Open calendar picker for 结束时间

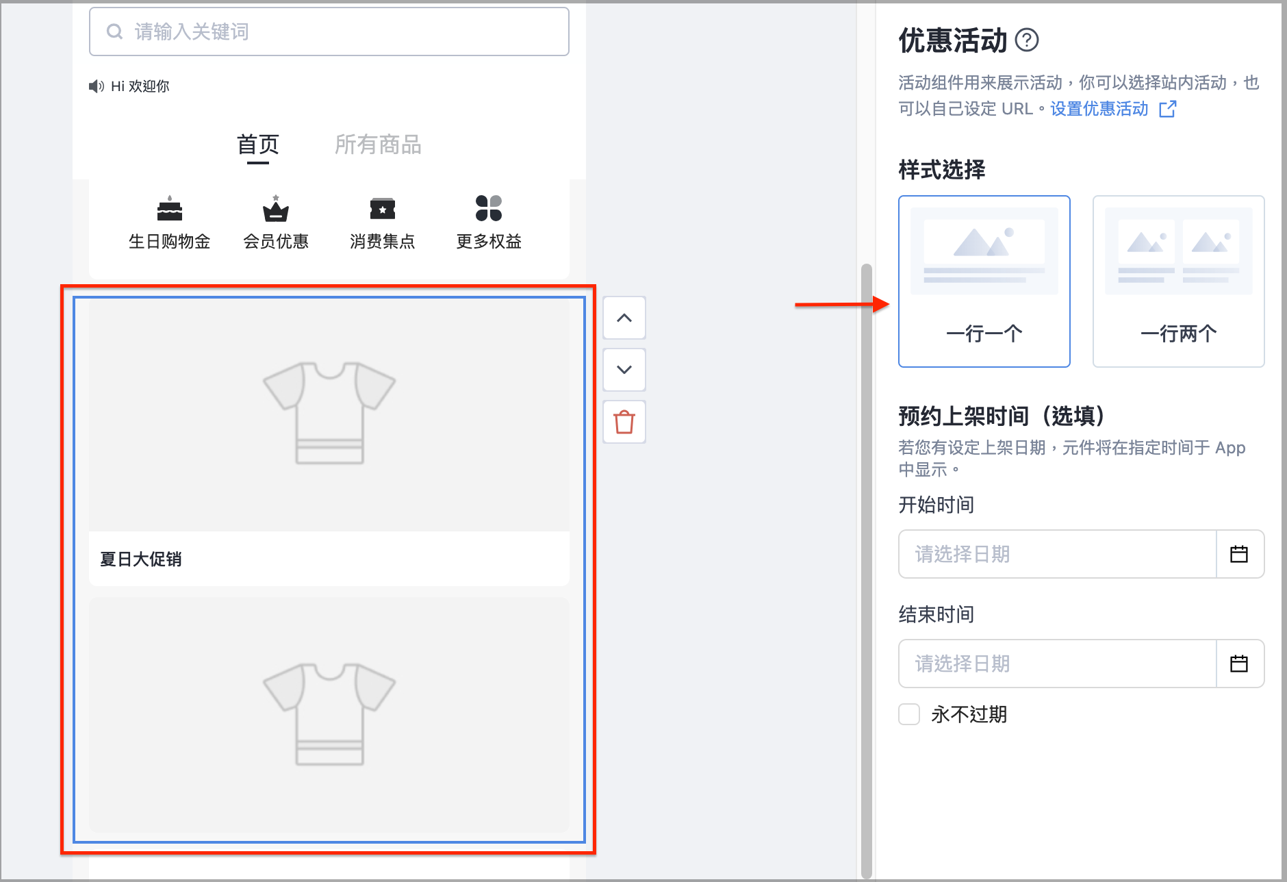[1239, 664]
